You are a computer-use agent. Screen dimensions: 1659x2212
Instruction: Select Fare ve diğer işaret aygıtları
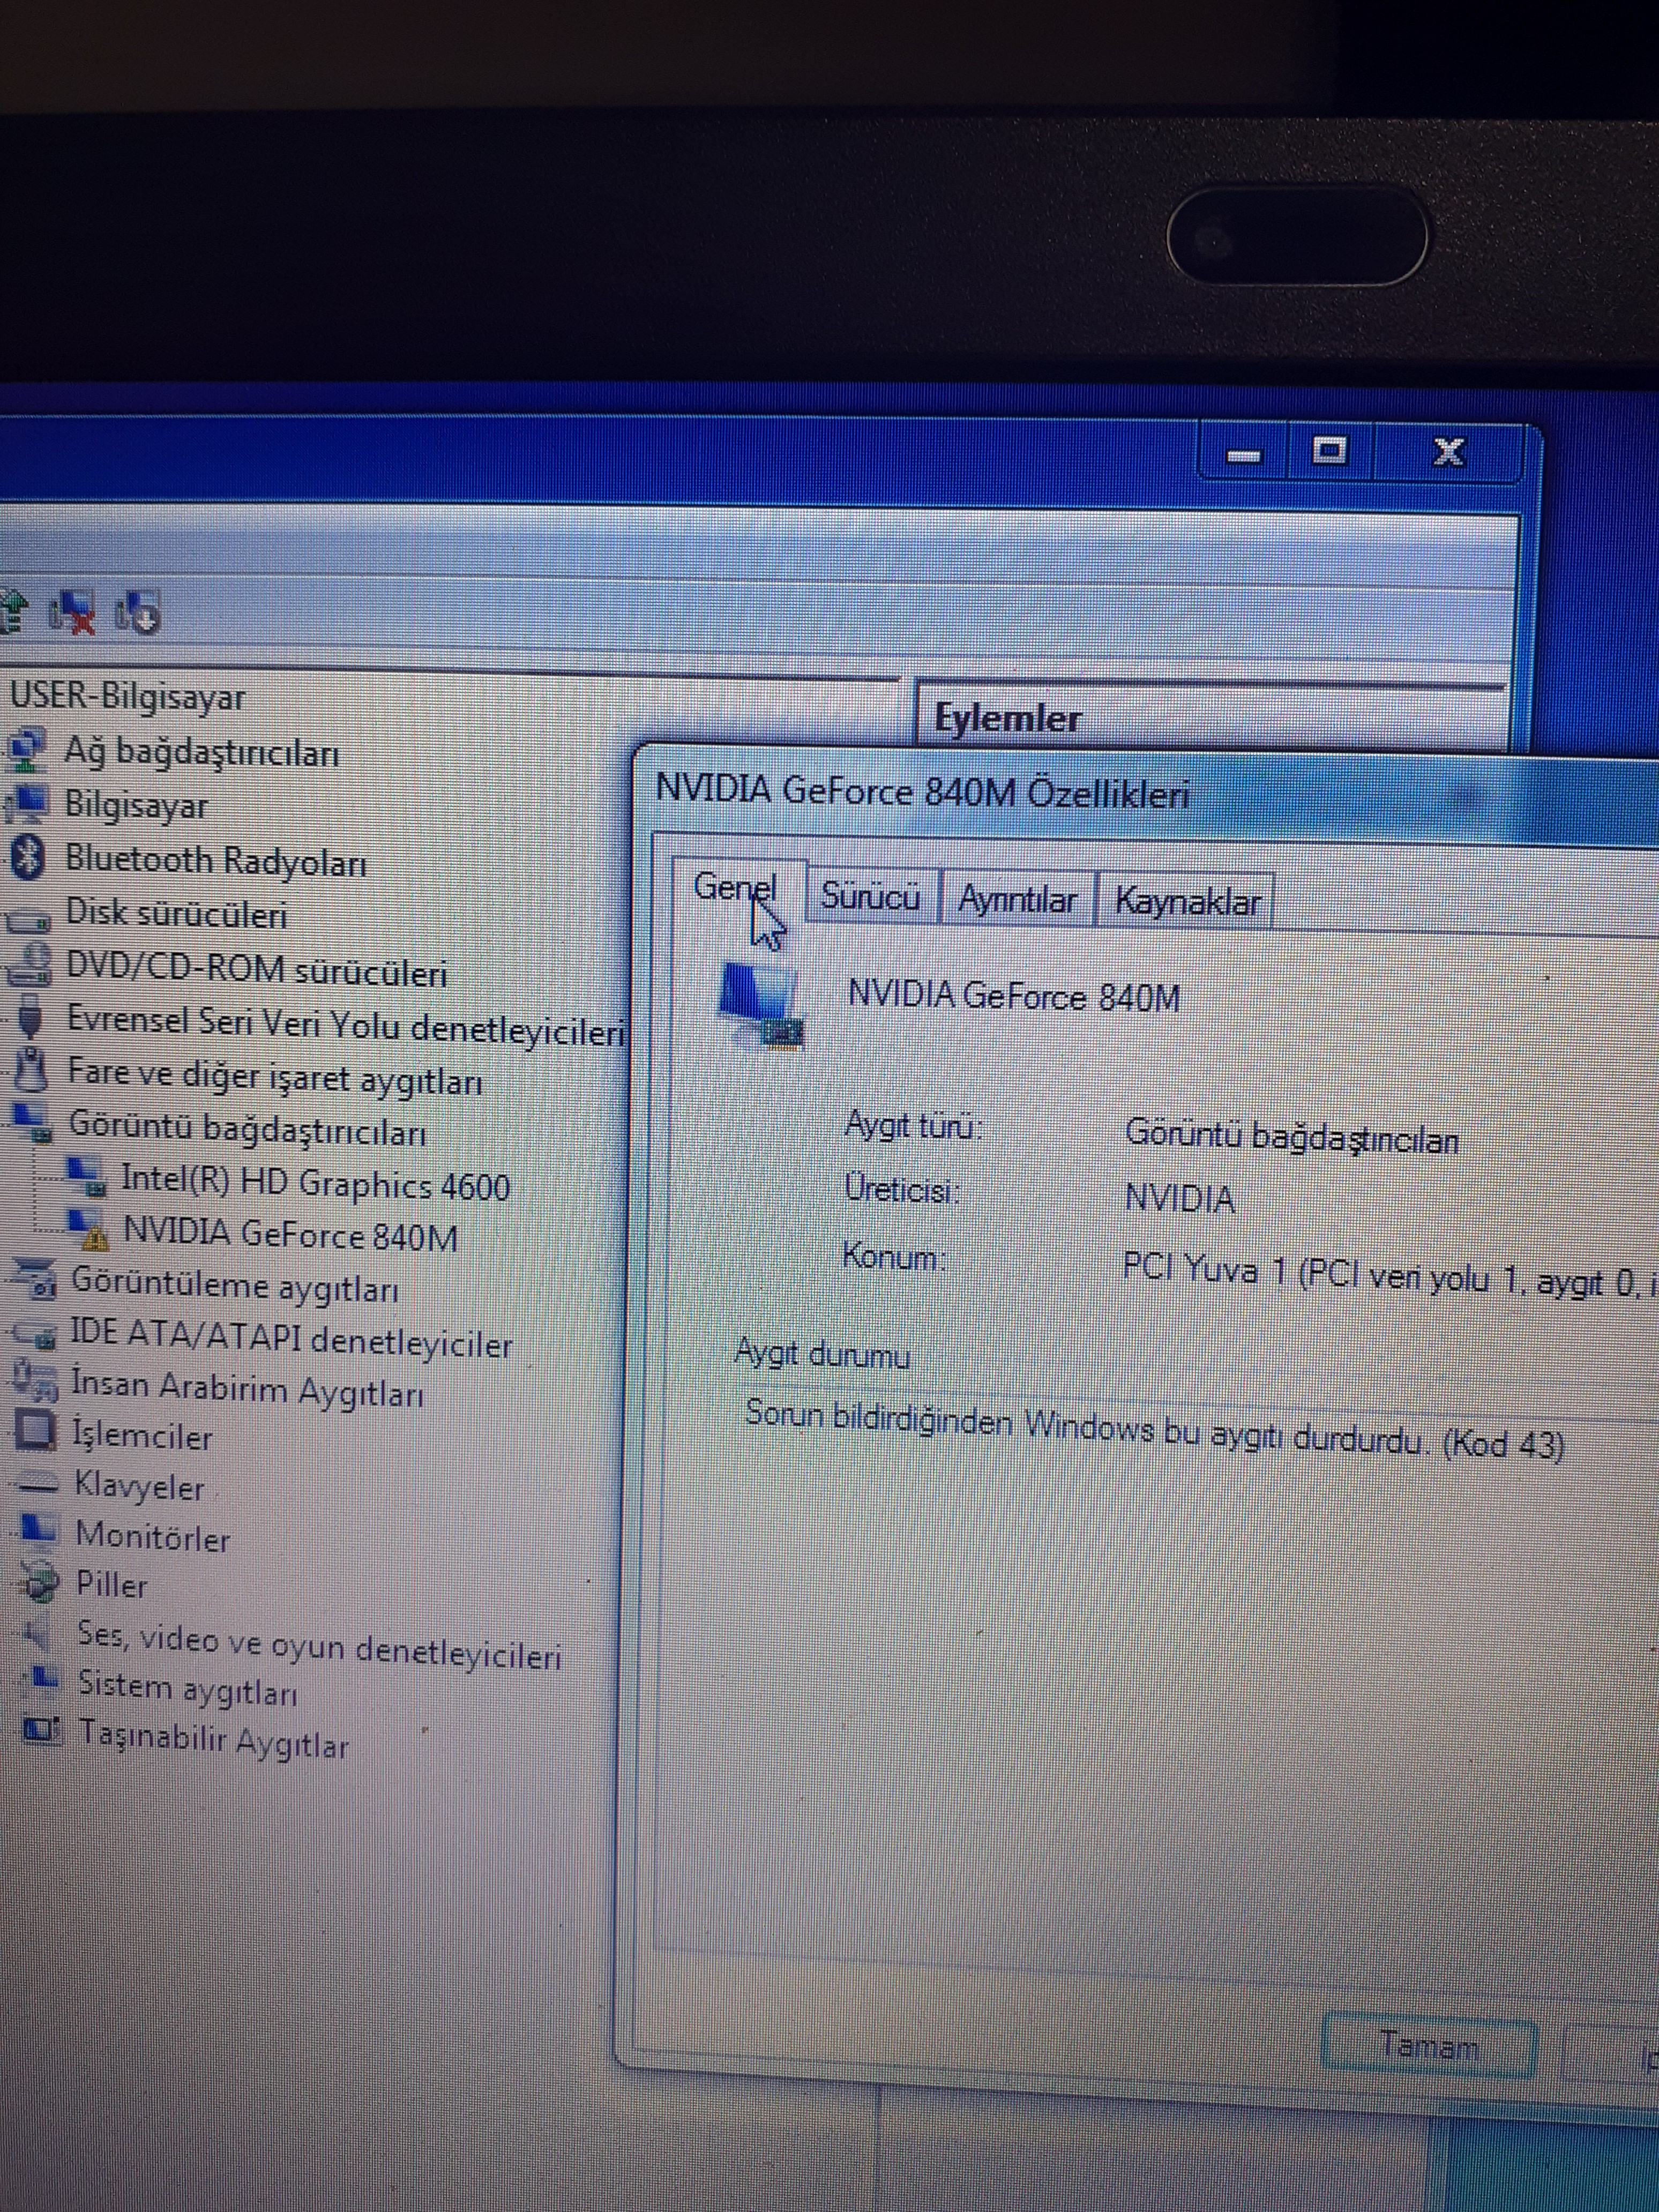point(275,1077)
